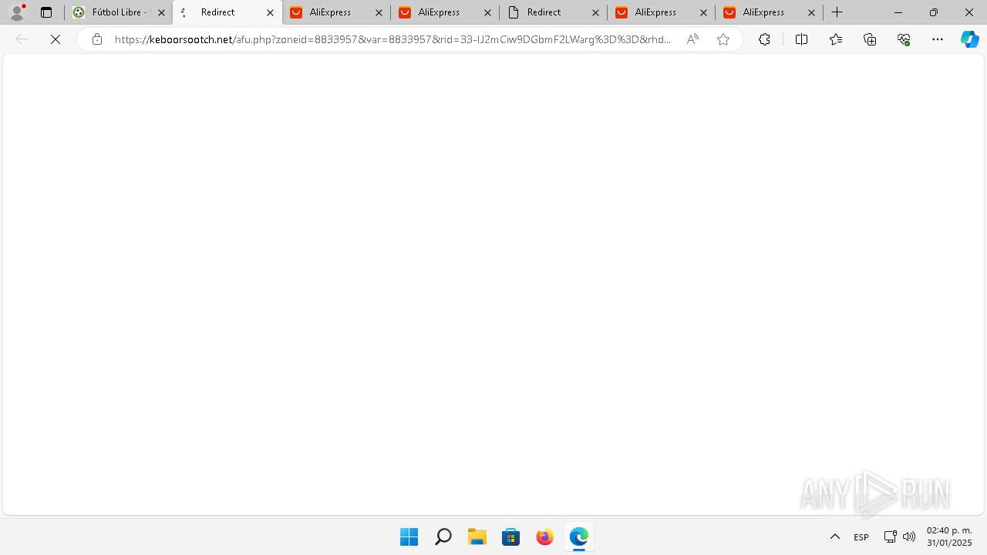987x555 pixels.
Task: Launch the Copilot sidebar
Action: pos(970,39)
